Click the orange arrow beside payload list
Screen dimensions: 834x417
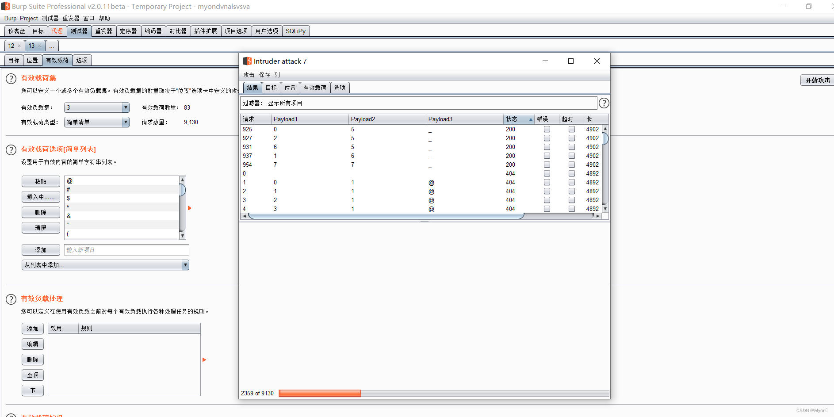(190, 208)
